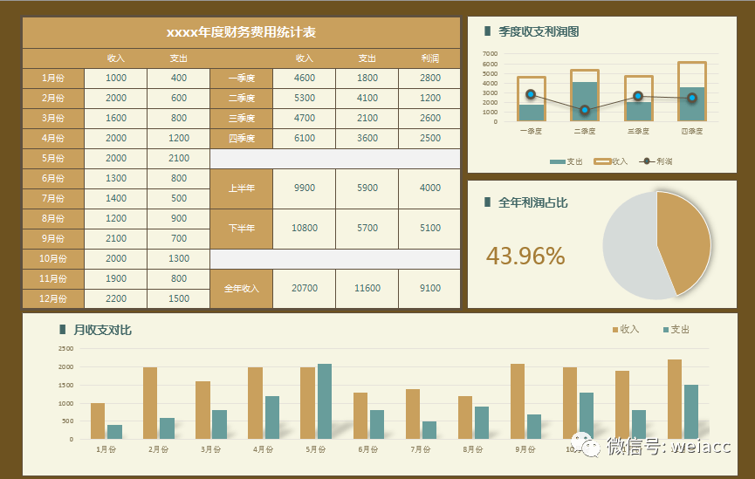The height and width of the screenshot is (479, 755).
Task: Select the 5月份 income cell with 2000
Action: 115,159
